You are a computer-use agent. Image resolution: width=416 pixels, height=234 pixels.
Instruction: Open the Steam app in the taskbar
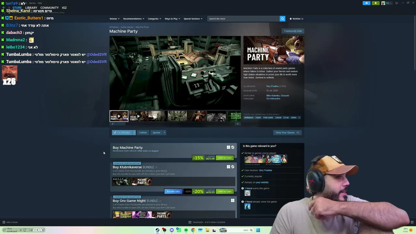pyautogui.click(x=157, y=230)
